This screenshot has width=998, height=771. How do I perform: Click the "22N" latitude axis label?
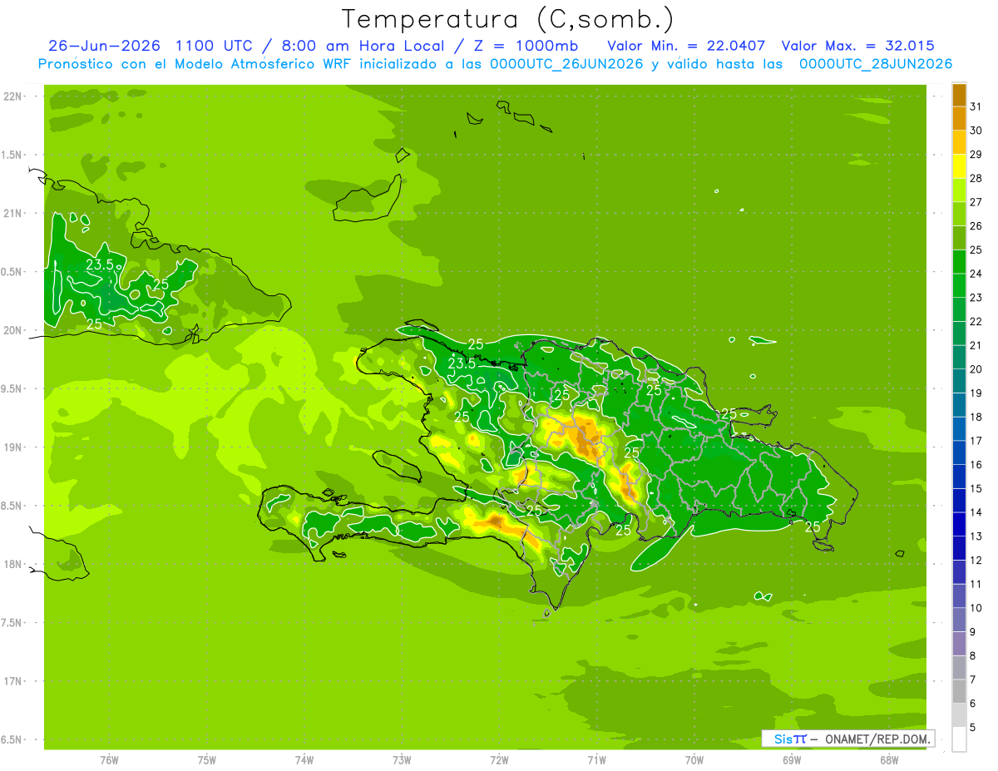pos(12,96)
